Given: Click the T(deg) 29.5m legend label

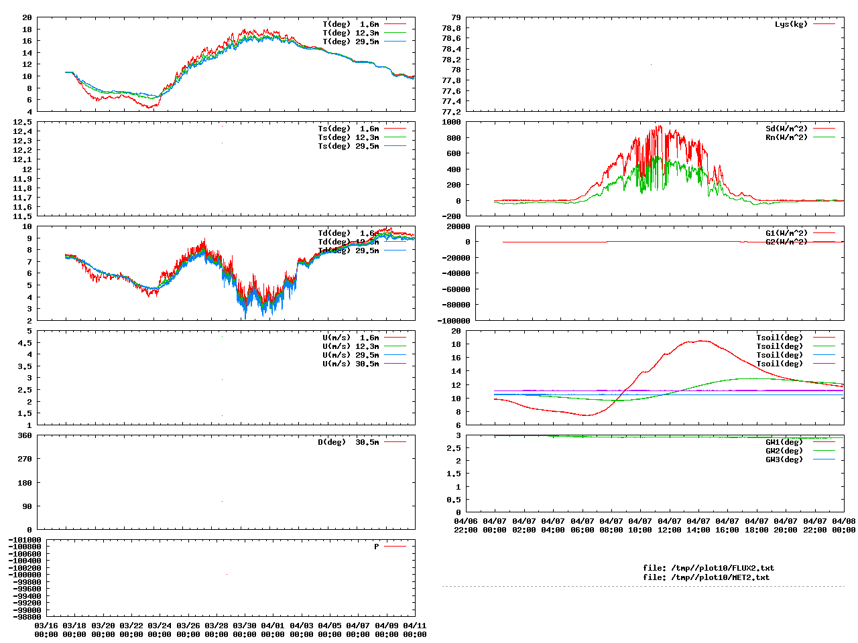Looking at the screenshot, I should click(350, 42).
